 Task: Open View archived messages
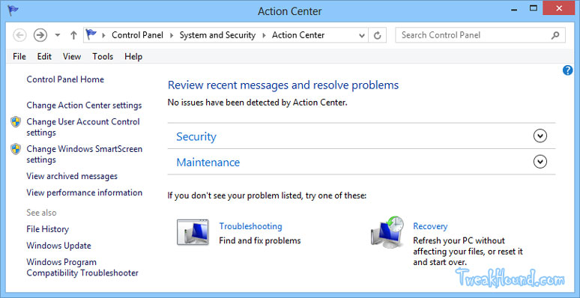[x=72, y=177]
